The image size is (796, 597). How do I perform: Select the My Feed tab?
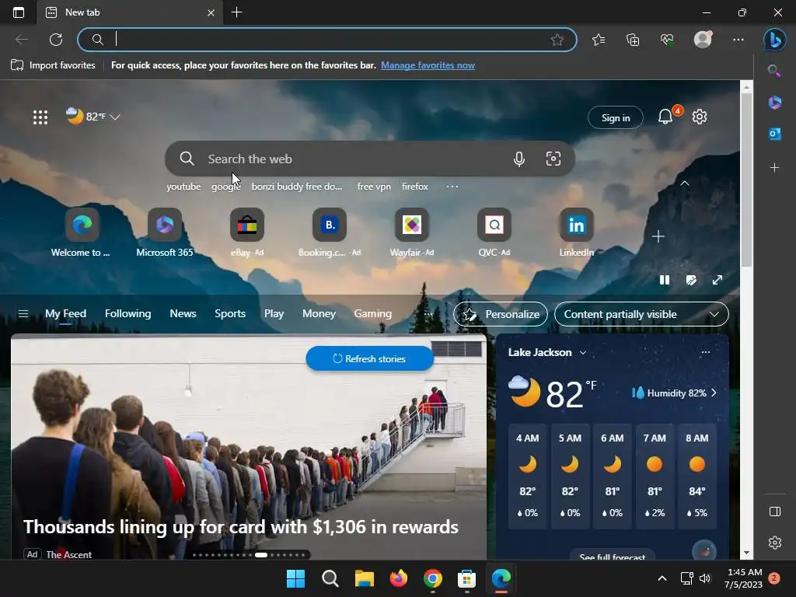[65, 314]
